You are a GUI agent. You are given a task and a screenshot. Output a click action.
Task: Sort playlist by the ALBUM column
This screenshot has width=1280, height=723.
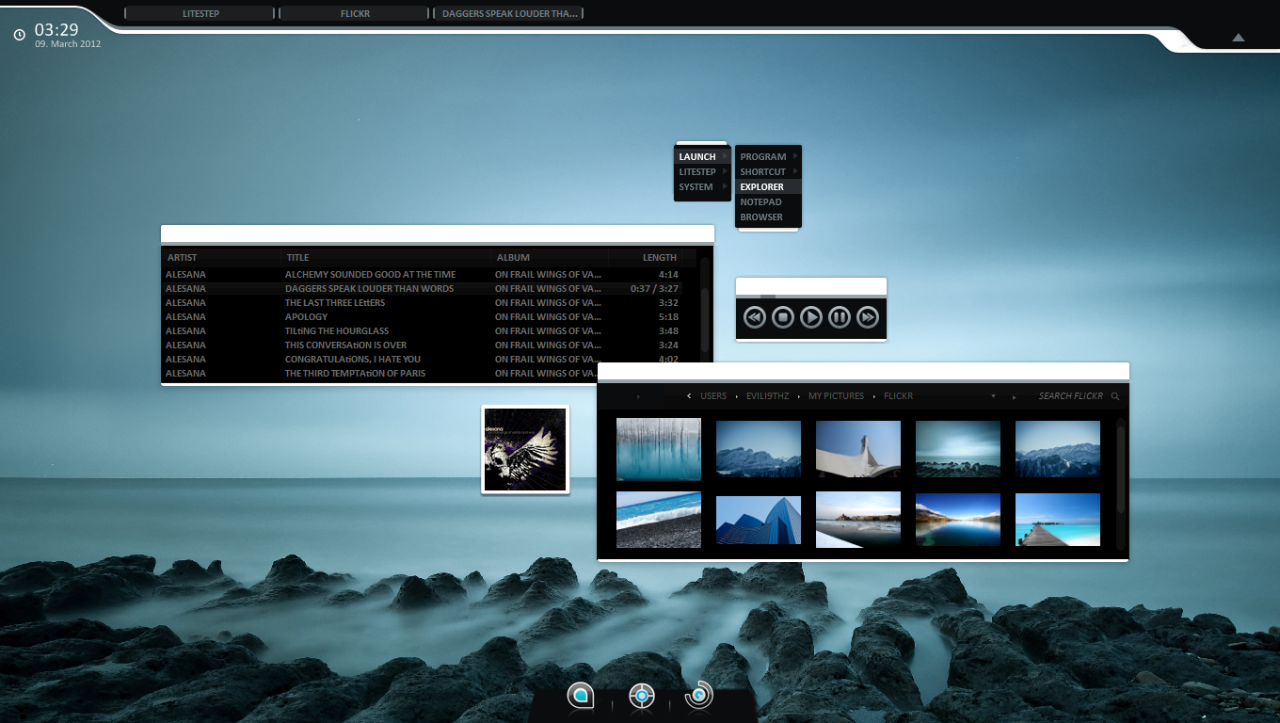[x=550, y=257]
